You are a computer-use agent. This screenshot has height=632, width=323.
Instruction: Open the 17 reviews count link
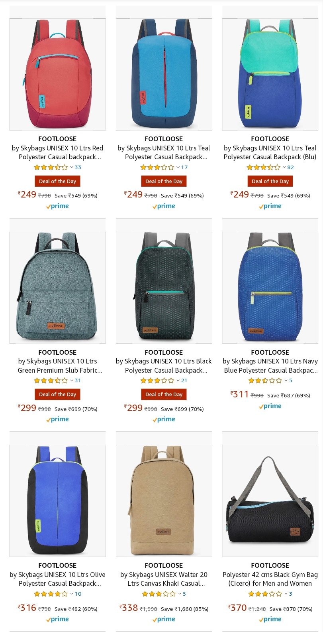point(184,168)
